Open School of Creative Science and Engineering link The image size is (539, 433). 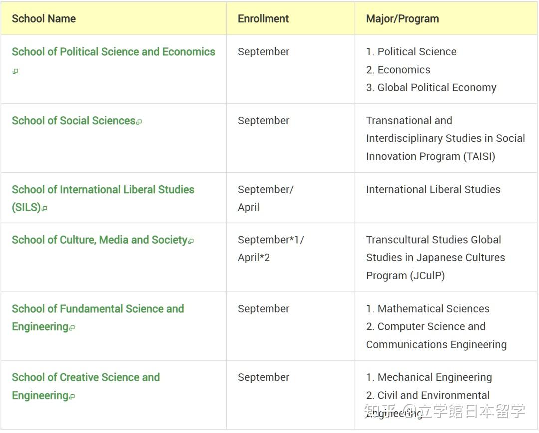[86, 386]
